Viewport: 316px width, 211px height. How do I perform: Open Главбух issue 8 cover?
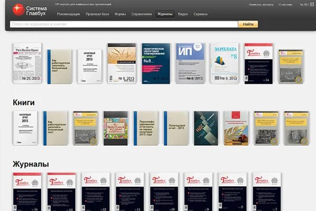pos(233,192)
